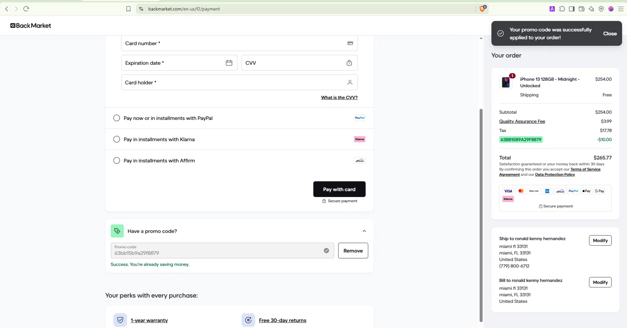This screenshot has height=328, width=627.
Task: Click the browser forward arrow
Action: pos(16,9)
